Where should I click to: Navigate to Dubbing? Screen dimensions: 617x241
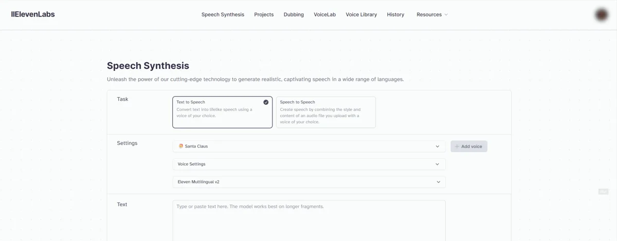294,15
